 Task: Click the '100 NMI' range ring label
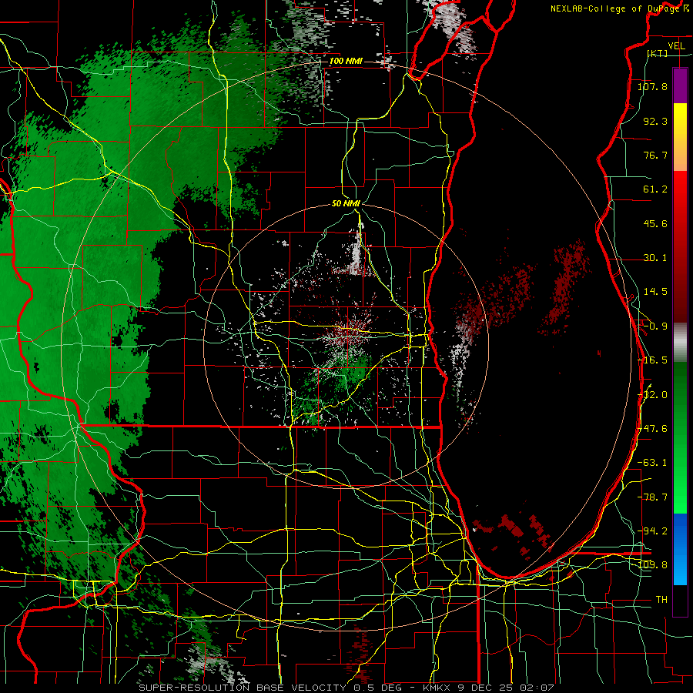click(346, 61)
